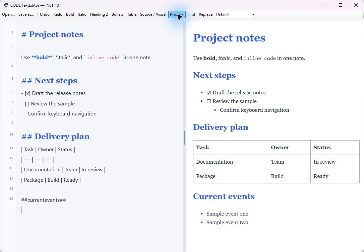
Task: Open the Find tool
Action: [191, 14]
